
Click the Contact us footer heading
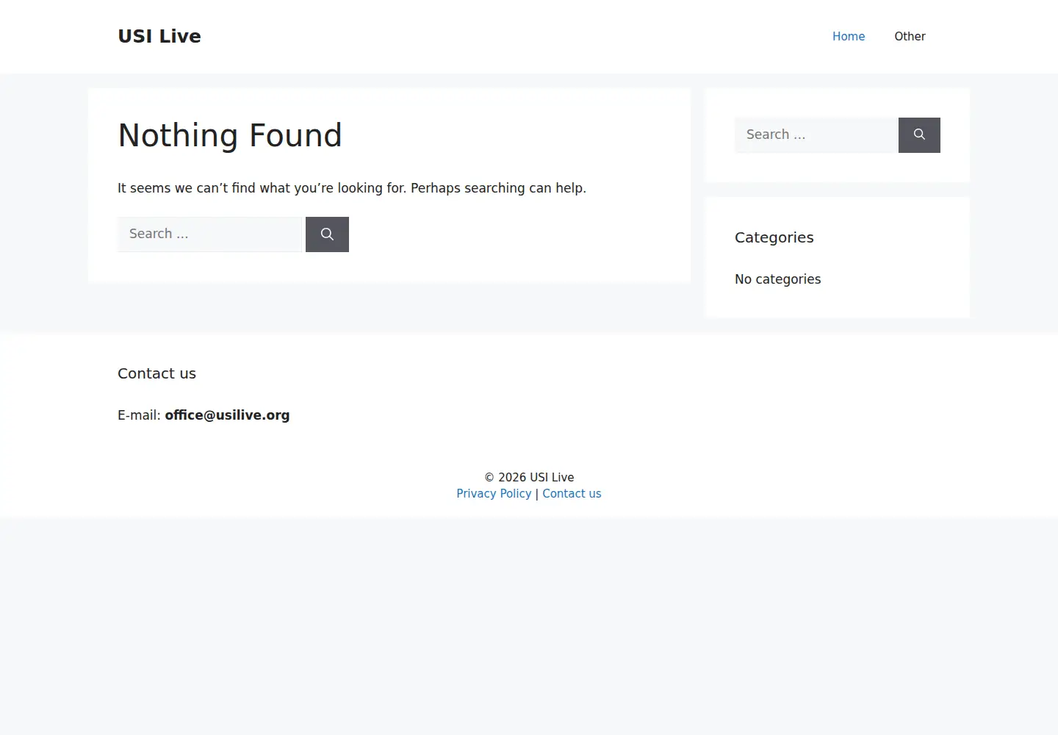coord(156,373)
